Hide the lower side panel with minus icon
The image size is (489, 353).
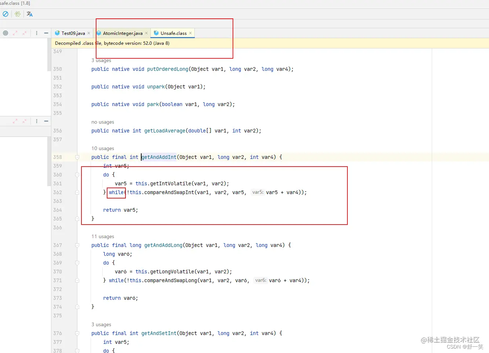[x=46, y=121]
